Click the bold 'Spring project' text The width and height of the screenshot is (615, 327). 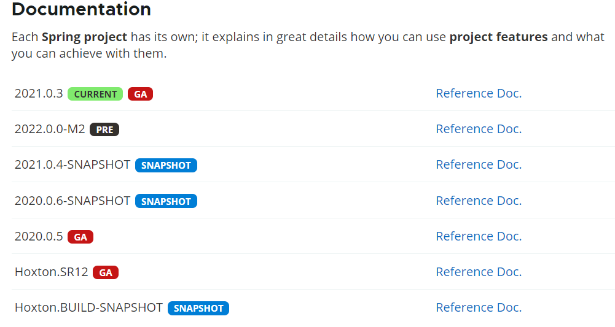[x=84, y=37]
